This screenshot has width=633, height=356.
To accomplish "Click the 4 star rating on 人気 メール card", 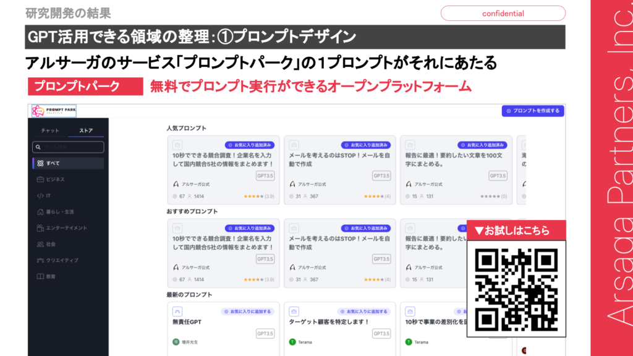I will 377,197.
